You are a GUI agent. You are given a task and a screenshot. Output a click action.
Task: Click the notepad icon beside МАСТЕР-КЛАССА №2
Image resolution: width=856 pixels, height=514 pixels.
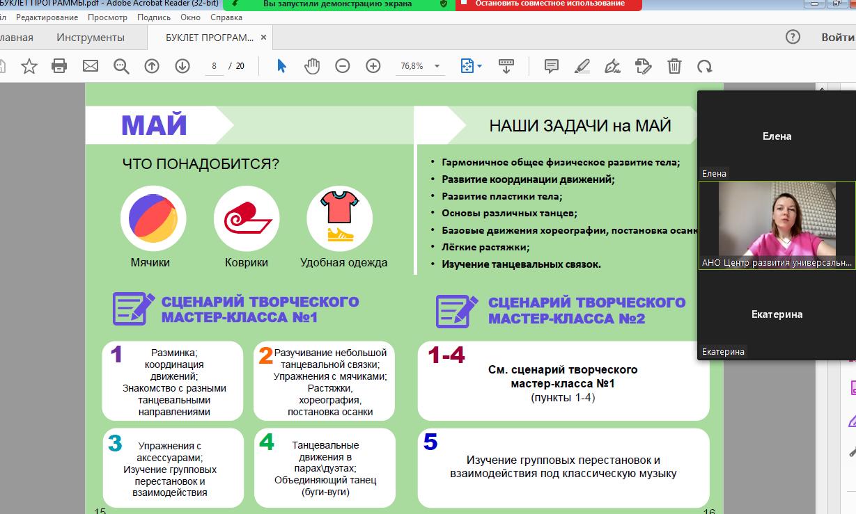457,311
